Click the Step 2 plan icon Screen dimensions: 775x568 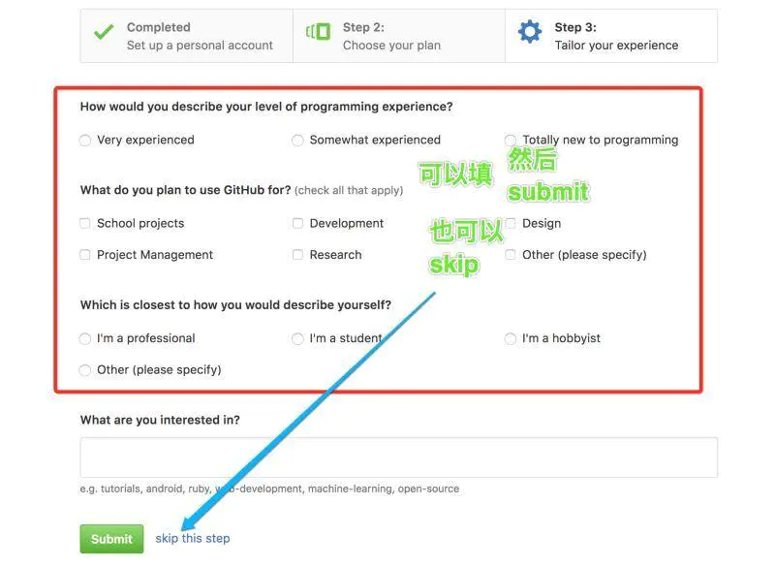[318, 32]
